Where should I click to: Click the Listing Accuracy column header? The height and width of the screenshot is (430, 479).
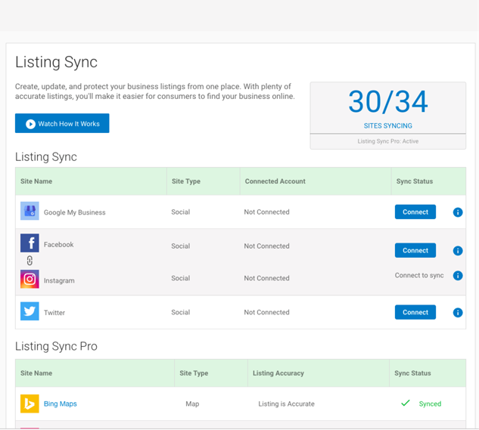point(278,373)
